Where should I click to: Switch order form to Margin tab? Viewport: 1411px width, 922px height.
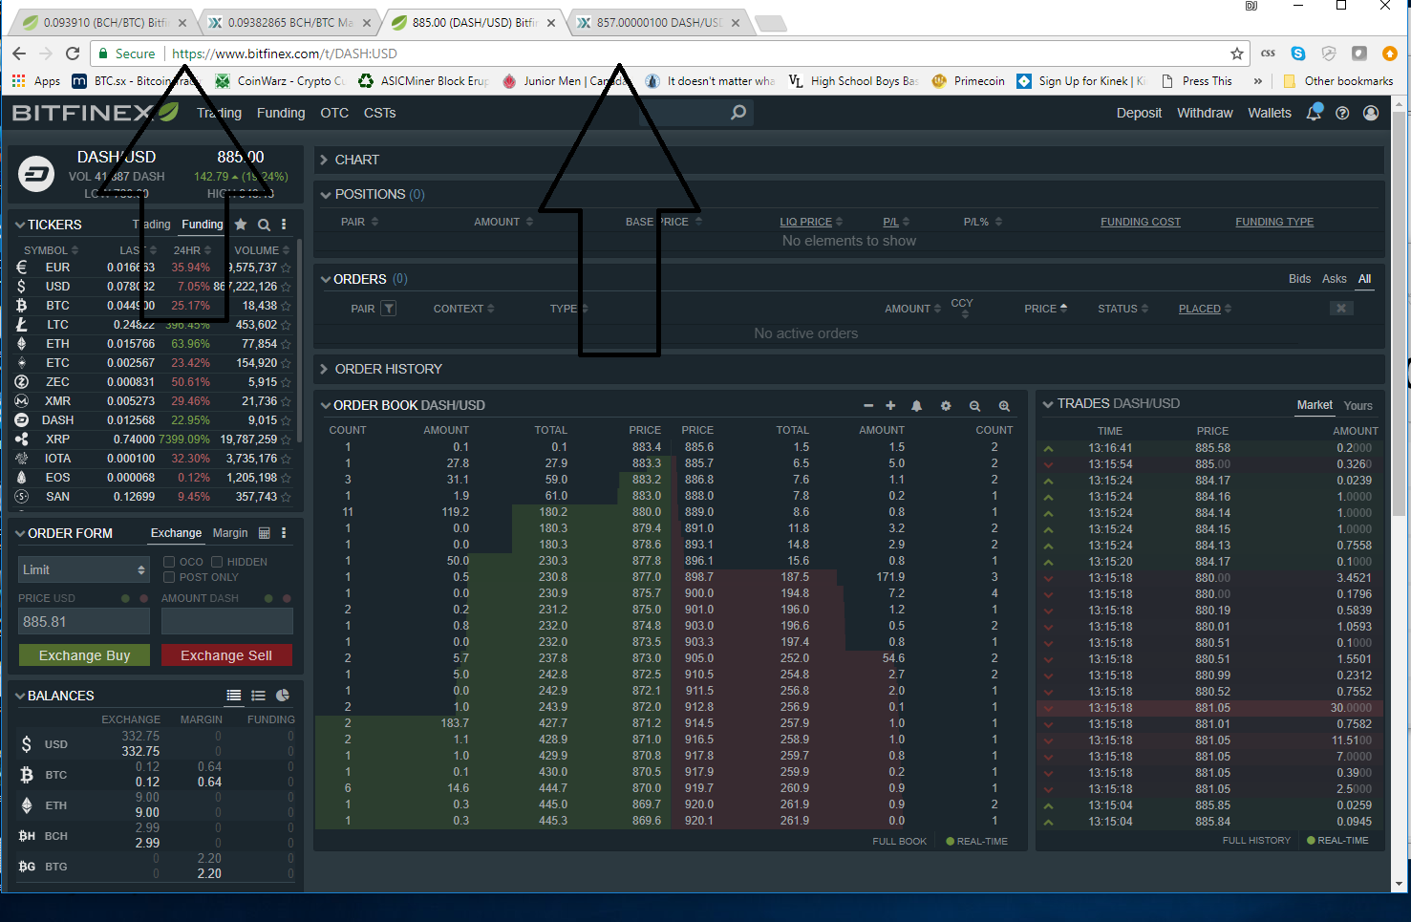coord(230,533)
